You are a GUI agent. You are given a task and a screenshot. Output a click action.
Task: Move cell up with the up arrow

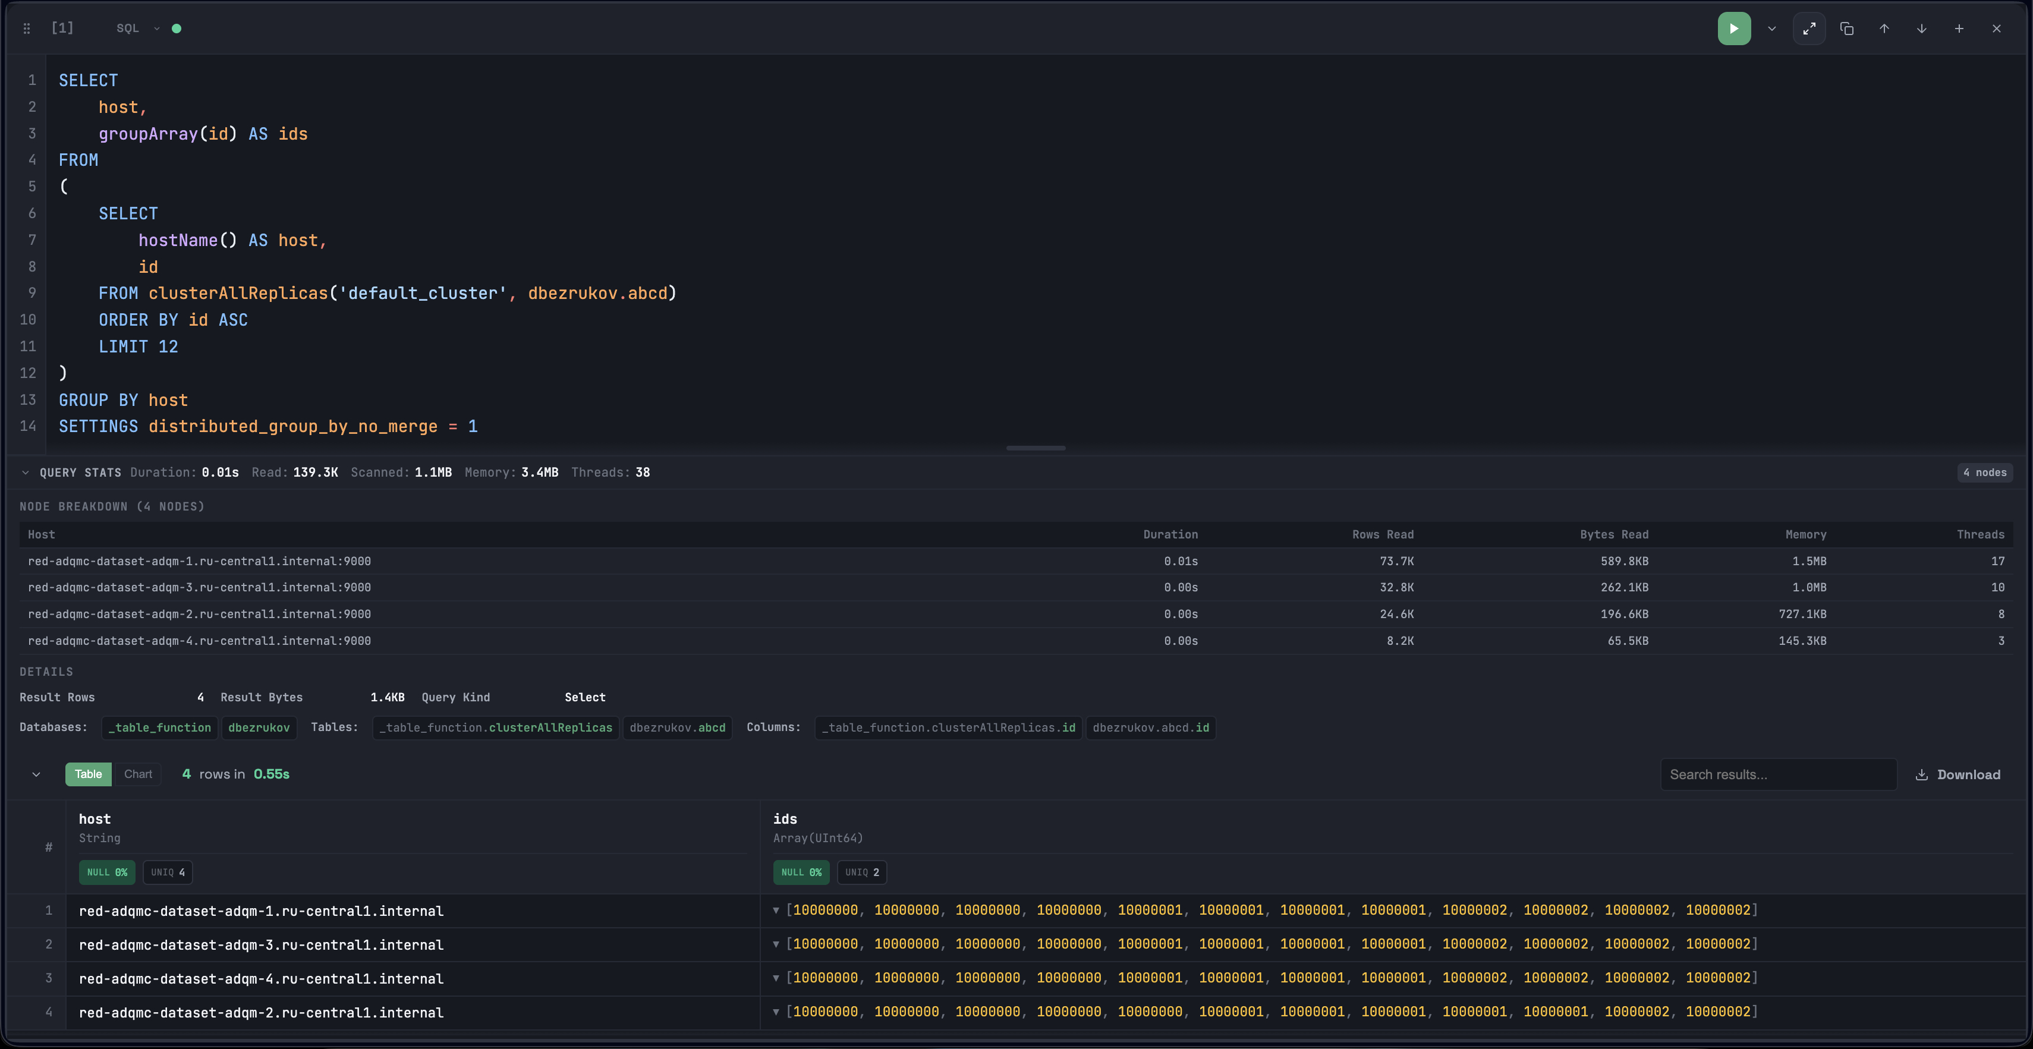pos(1884,29)
